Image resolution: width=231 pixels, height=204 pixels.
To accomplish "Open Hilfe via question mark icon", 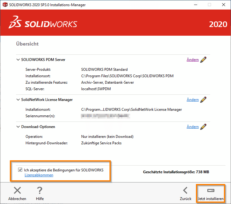I will pyautogui.click(x=40, y=190).
